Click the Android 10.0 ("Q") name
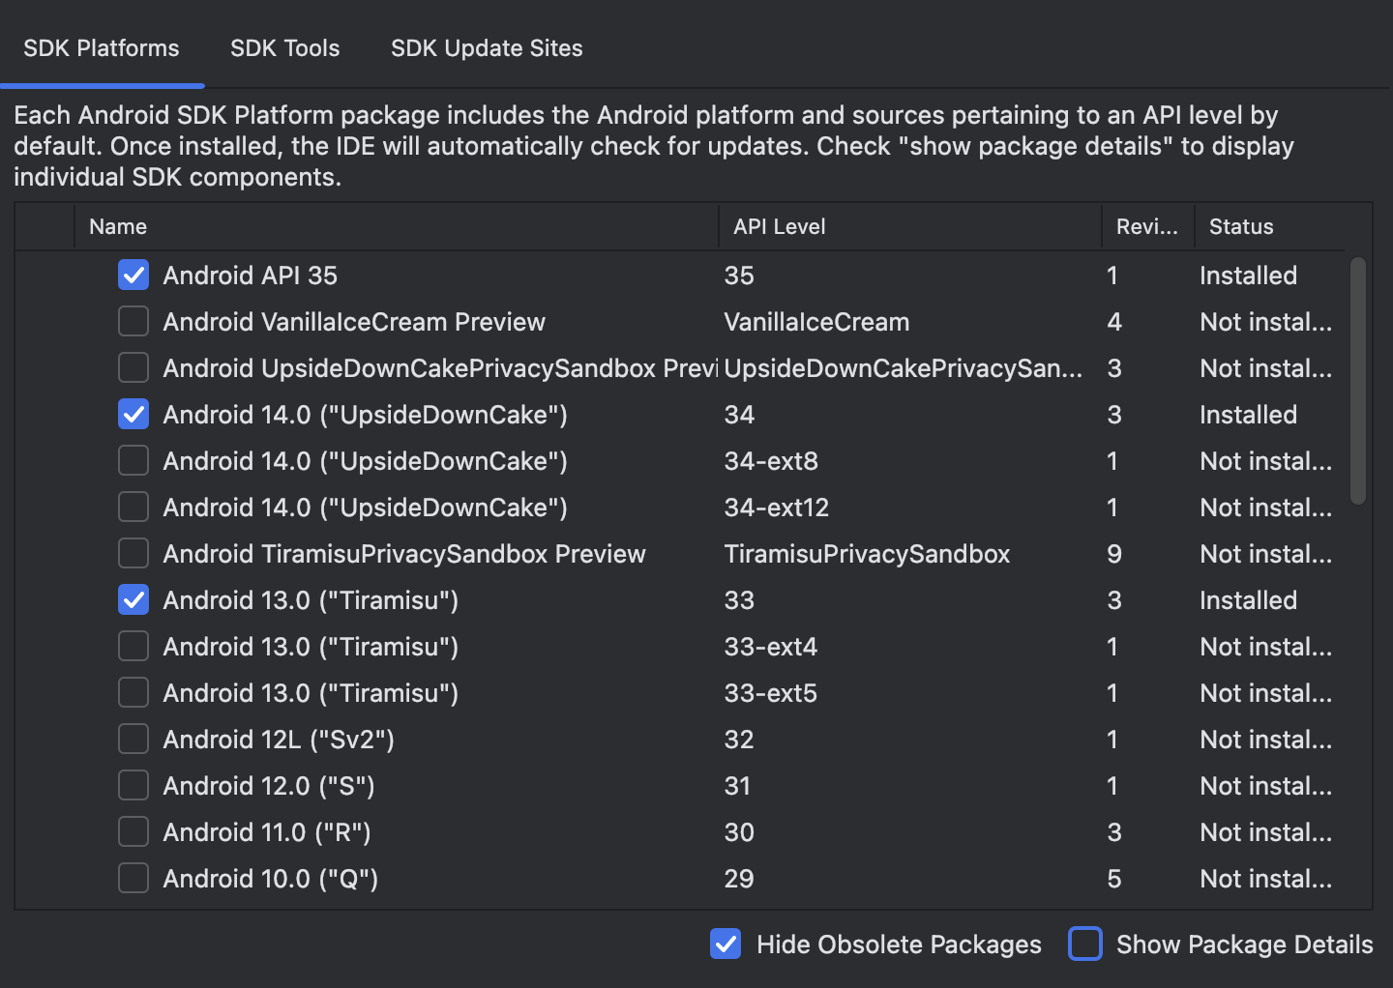Image resolution: width=1393 pixels, height=988 pixels. click(271, 879)
